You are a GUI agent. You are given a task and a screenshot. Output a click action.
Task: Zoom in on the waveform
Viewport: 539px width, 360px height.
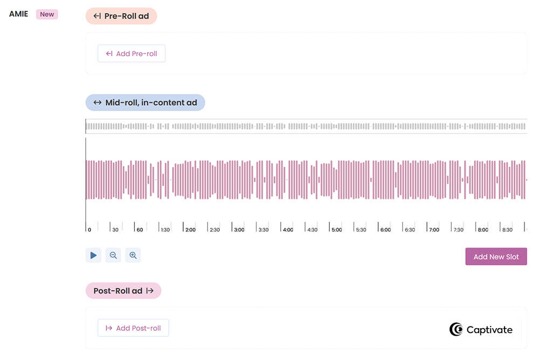[133, 255]
